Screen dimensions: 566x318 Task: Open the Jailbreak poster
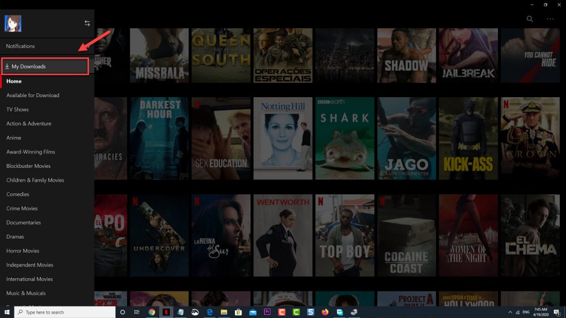pos(468,56)
